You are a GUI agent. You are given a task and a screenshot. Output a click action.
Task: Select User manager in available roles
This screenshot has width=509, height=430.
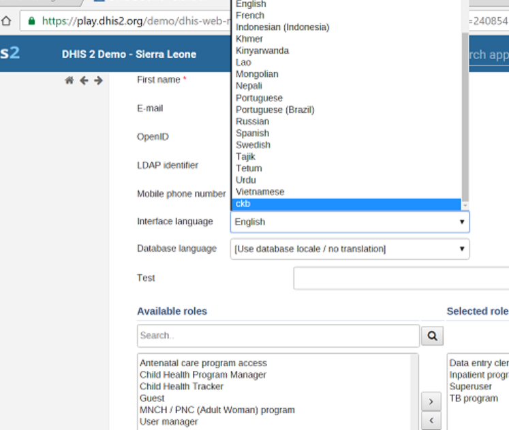169,422
